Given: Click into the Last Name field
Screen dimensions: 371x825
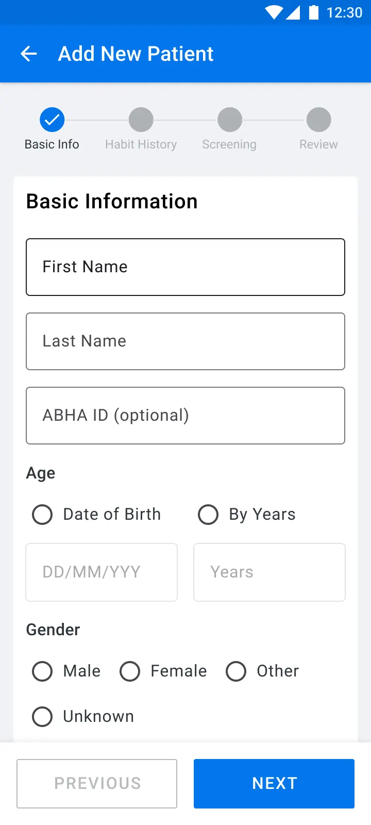Looking at the screenshot, I should click(185, 341).
